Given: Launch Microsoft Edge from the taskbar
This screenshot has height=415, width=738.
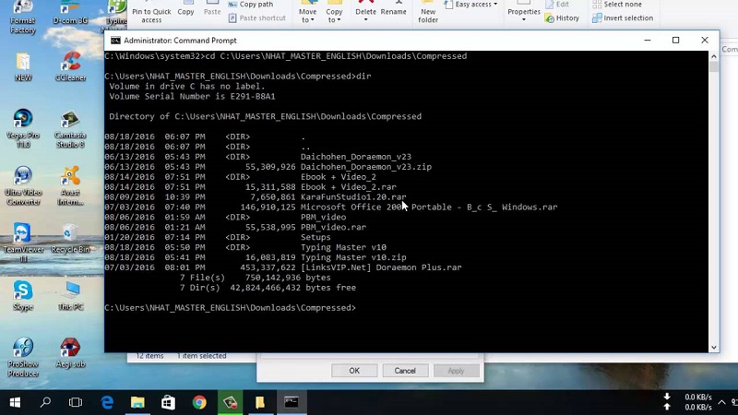Looking at the screenshot, I should [107, 402].
